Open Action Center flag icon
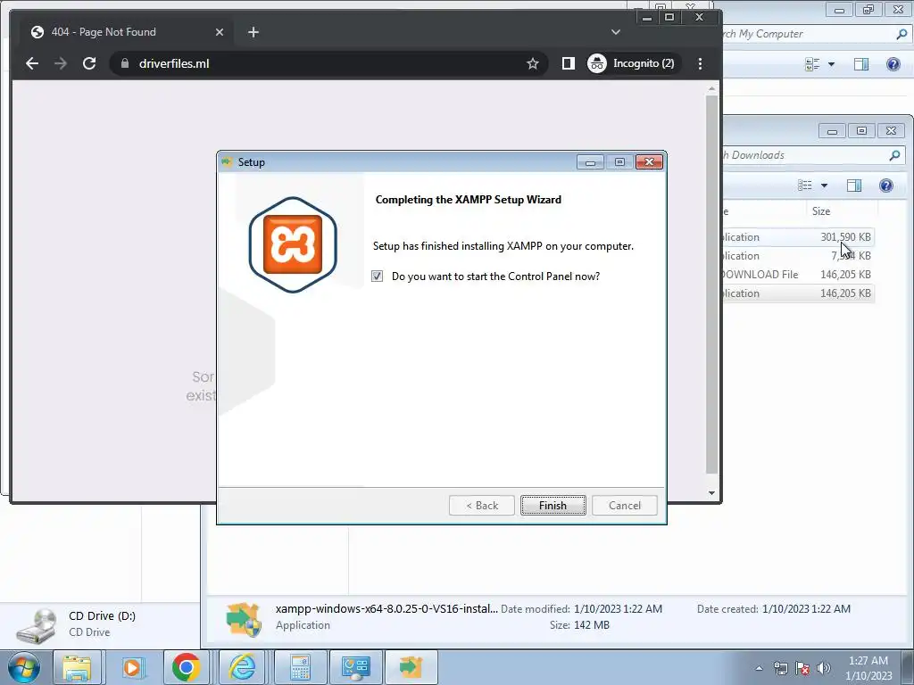 click(x=802, y=668)
